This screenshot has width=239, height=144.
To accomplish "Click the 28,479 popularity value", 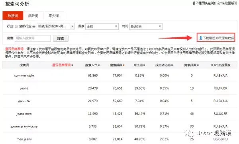I will click(93, 88).
